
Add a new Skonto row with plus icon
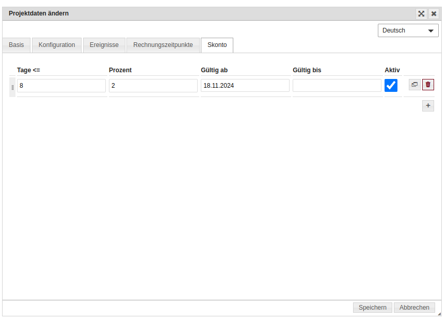pyautogui.click(x=428, y=106)
